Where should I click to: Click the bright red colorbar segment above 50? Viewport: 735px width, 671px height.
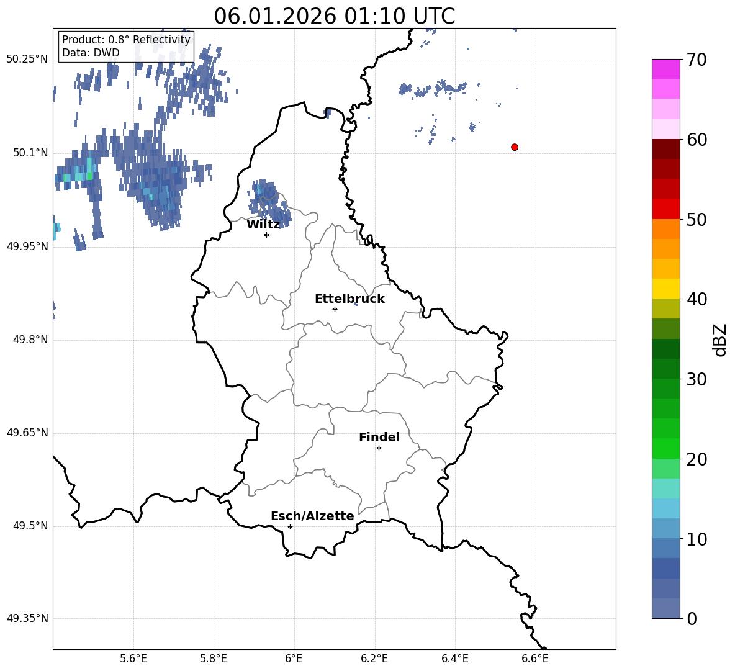pos(665,209)
